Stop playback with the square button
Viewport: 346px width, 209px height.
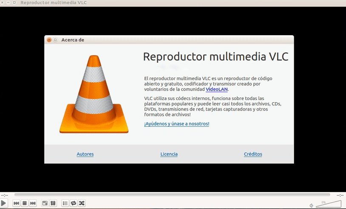pyautogui.click(x=25, y=203)
